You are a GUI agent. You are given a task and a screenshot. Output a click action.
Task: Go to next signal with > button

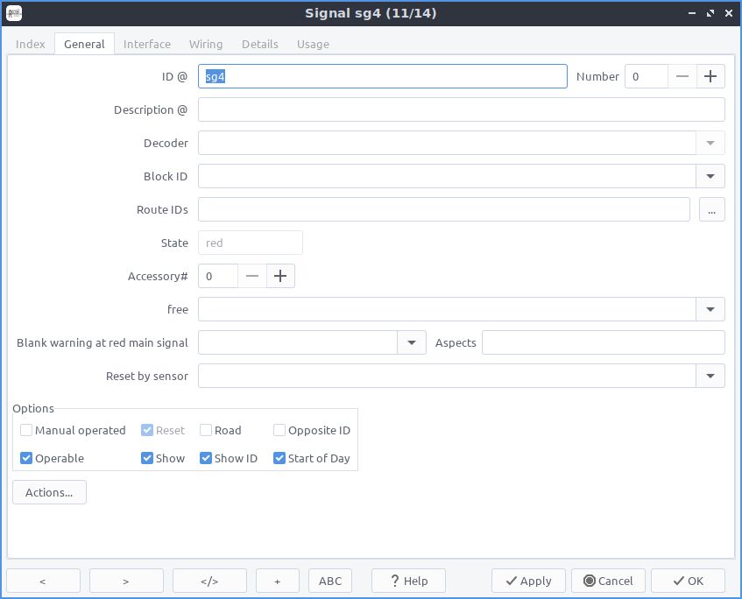point(126,581)
